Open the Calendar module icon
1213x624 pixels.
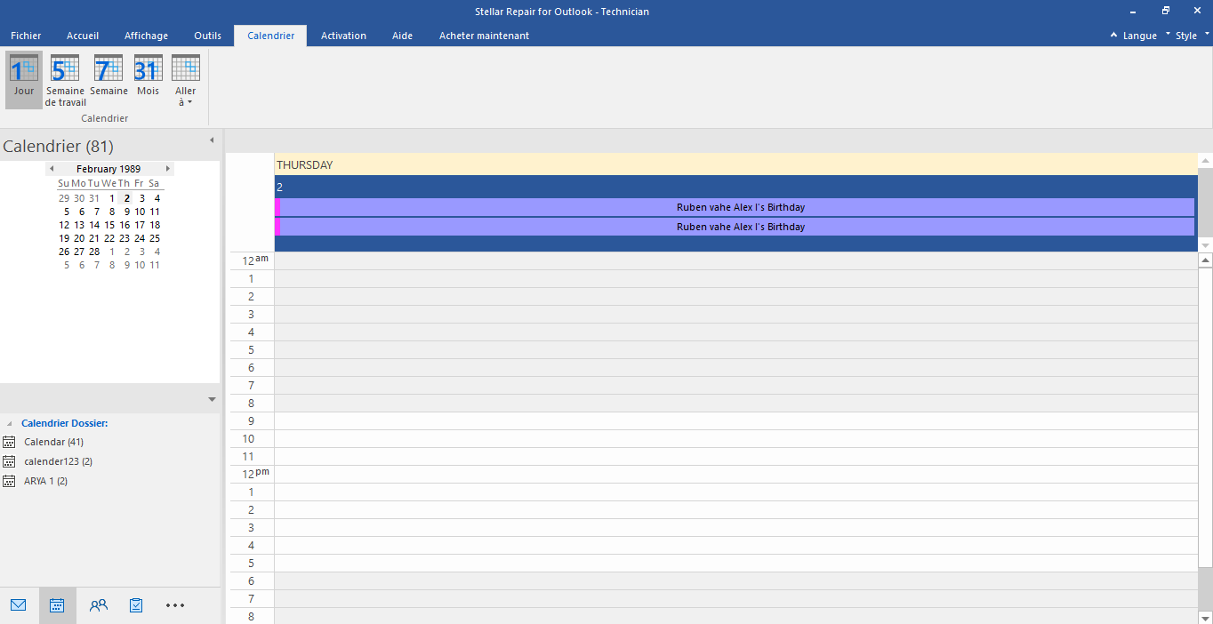pyautogui.click(x=57, y=605)
